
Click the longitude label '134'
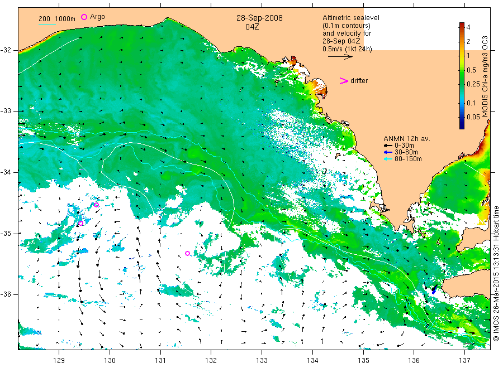(x=312, y=361)
